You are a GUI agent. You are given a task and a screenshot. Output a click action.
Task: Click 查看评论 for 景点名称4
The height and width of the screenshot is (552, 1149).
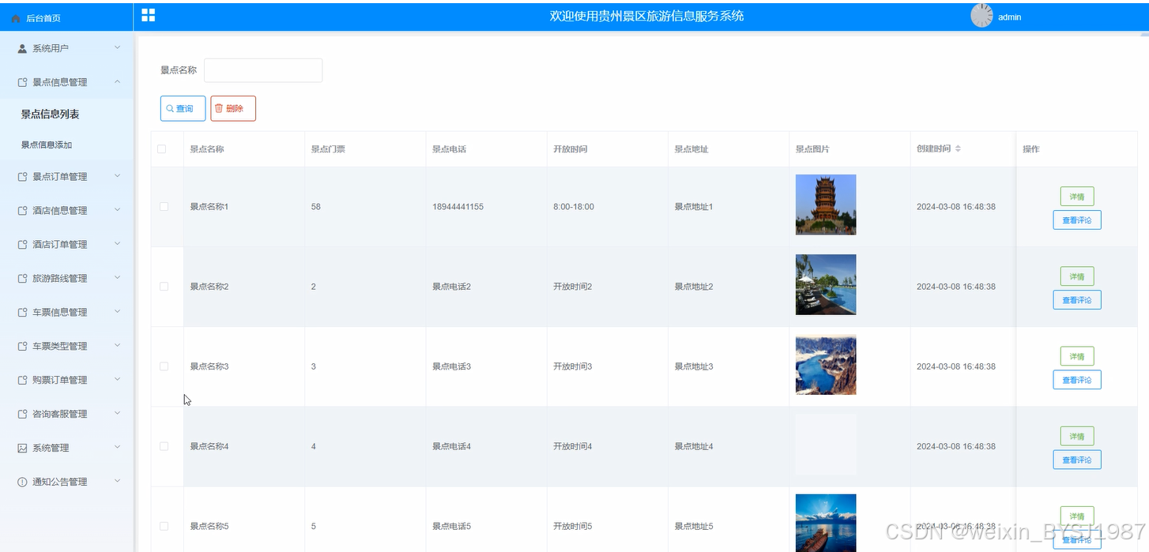pos(1077,460)
